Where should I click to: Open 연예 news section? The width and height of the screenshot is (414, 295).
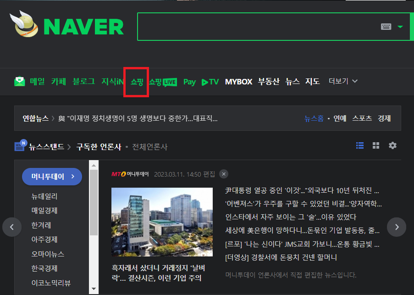point(340,118)
